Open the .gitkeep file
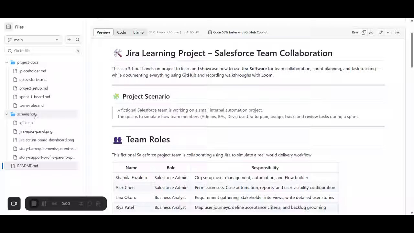Image resolution: width=414 pixels, height=233 pixels. (26, 123)
